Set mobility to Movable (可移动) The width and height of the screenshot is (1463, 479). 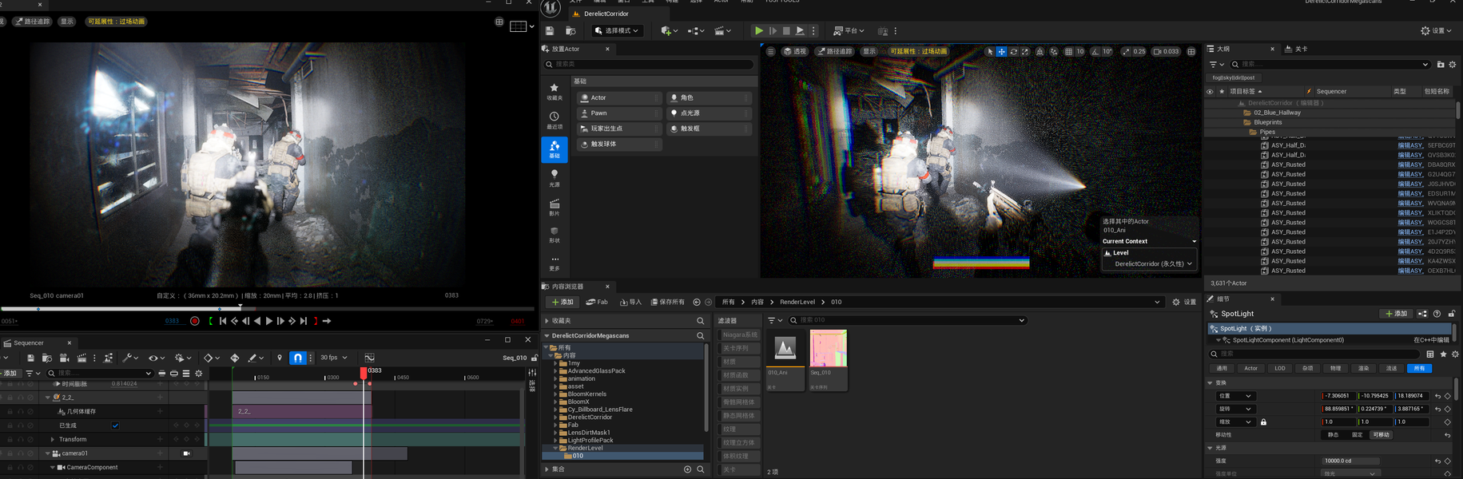tap(1381, 435)
